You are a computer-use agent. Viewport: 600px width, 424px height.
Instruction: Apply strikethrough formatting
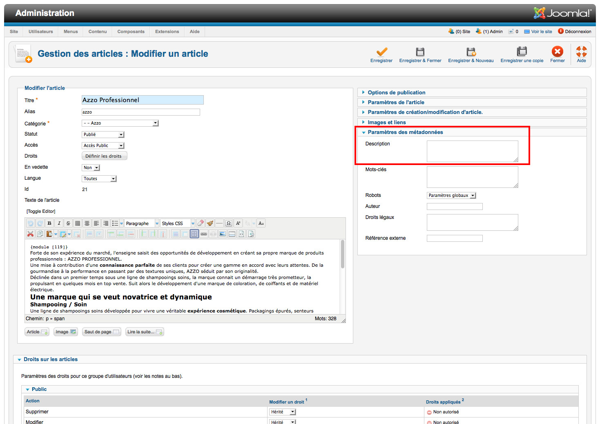click(68, 223)
